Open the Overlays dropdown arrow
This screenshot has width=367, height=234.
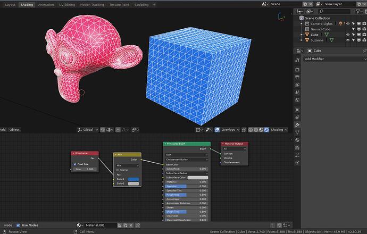coord(238,130)
